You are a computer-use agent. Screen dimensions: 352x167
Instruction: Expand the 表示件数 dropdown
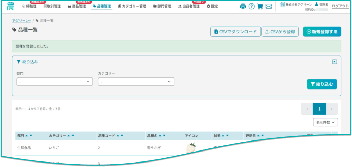pos(325,122)
